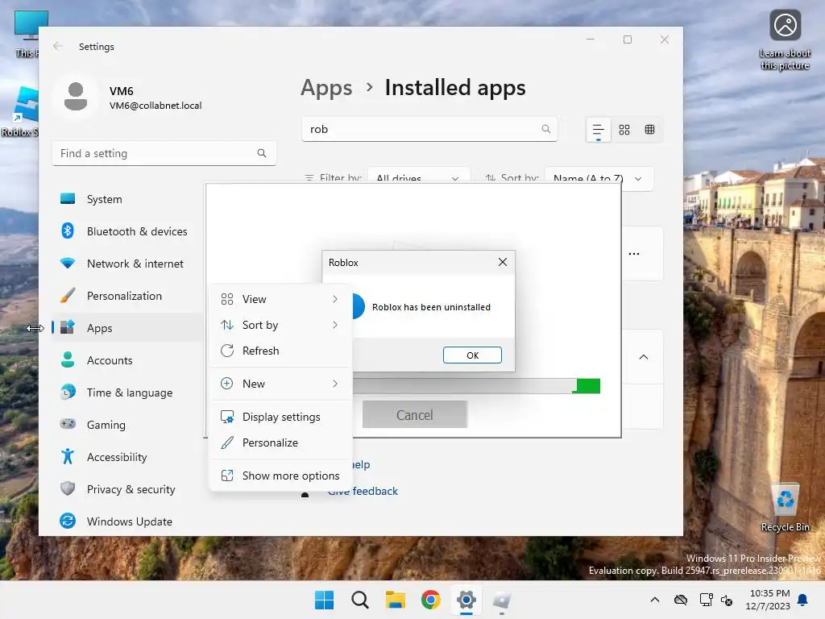
Task: Open the taskbar clock and date
Action: point(768,600)
